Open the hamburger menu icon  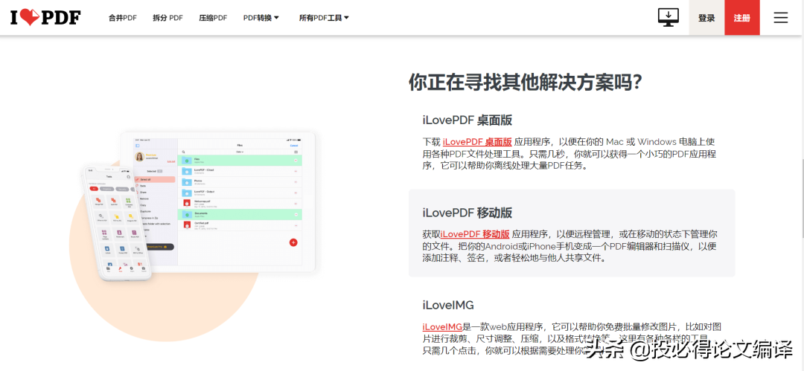(x=780, y=18)
